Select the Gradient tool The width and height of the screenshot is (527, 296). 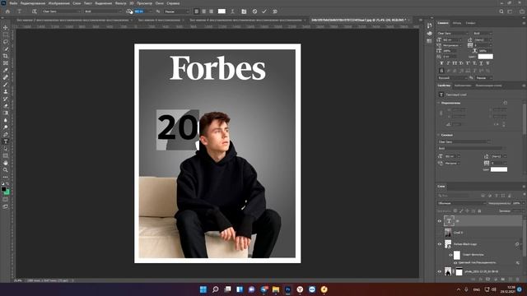(x=6, y=113)
